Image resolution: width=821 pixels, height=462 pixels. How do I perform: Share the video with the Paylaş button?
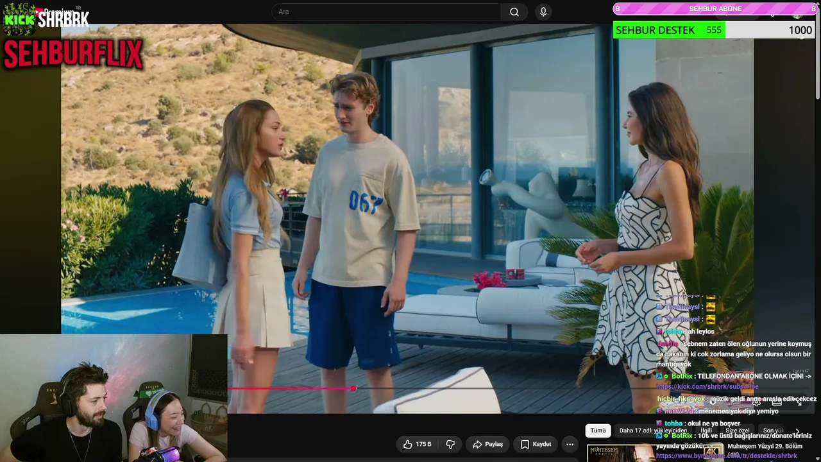(487, 444)
